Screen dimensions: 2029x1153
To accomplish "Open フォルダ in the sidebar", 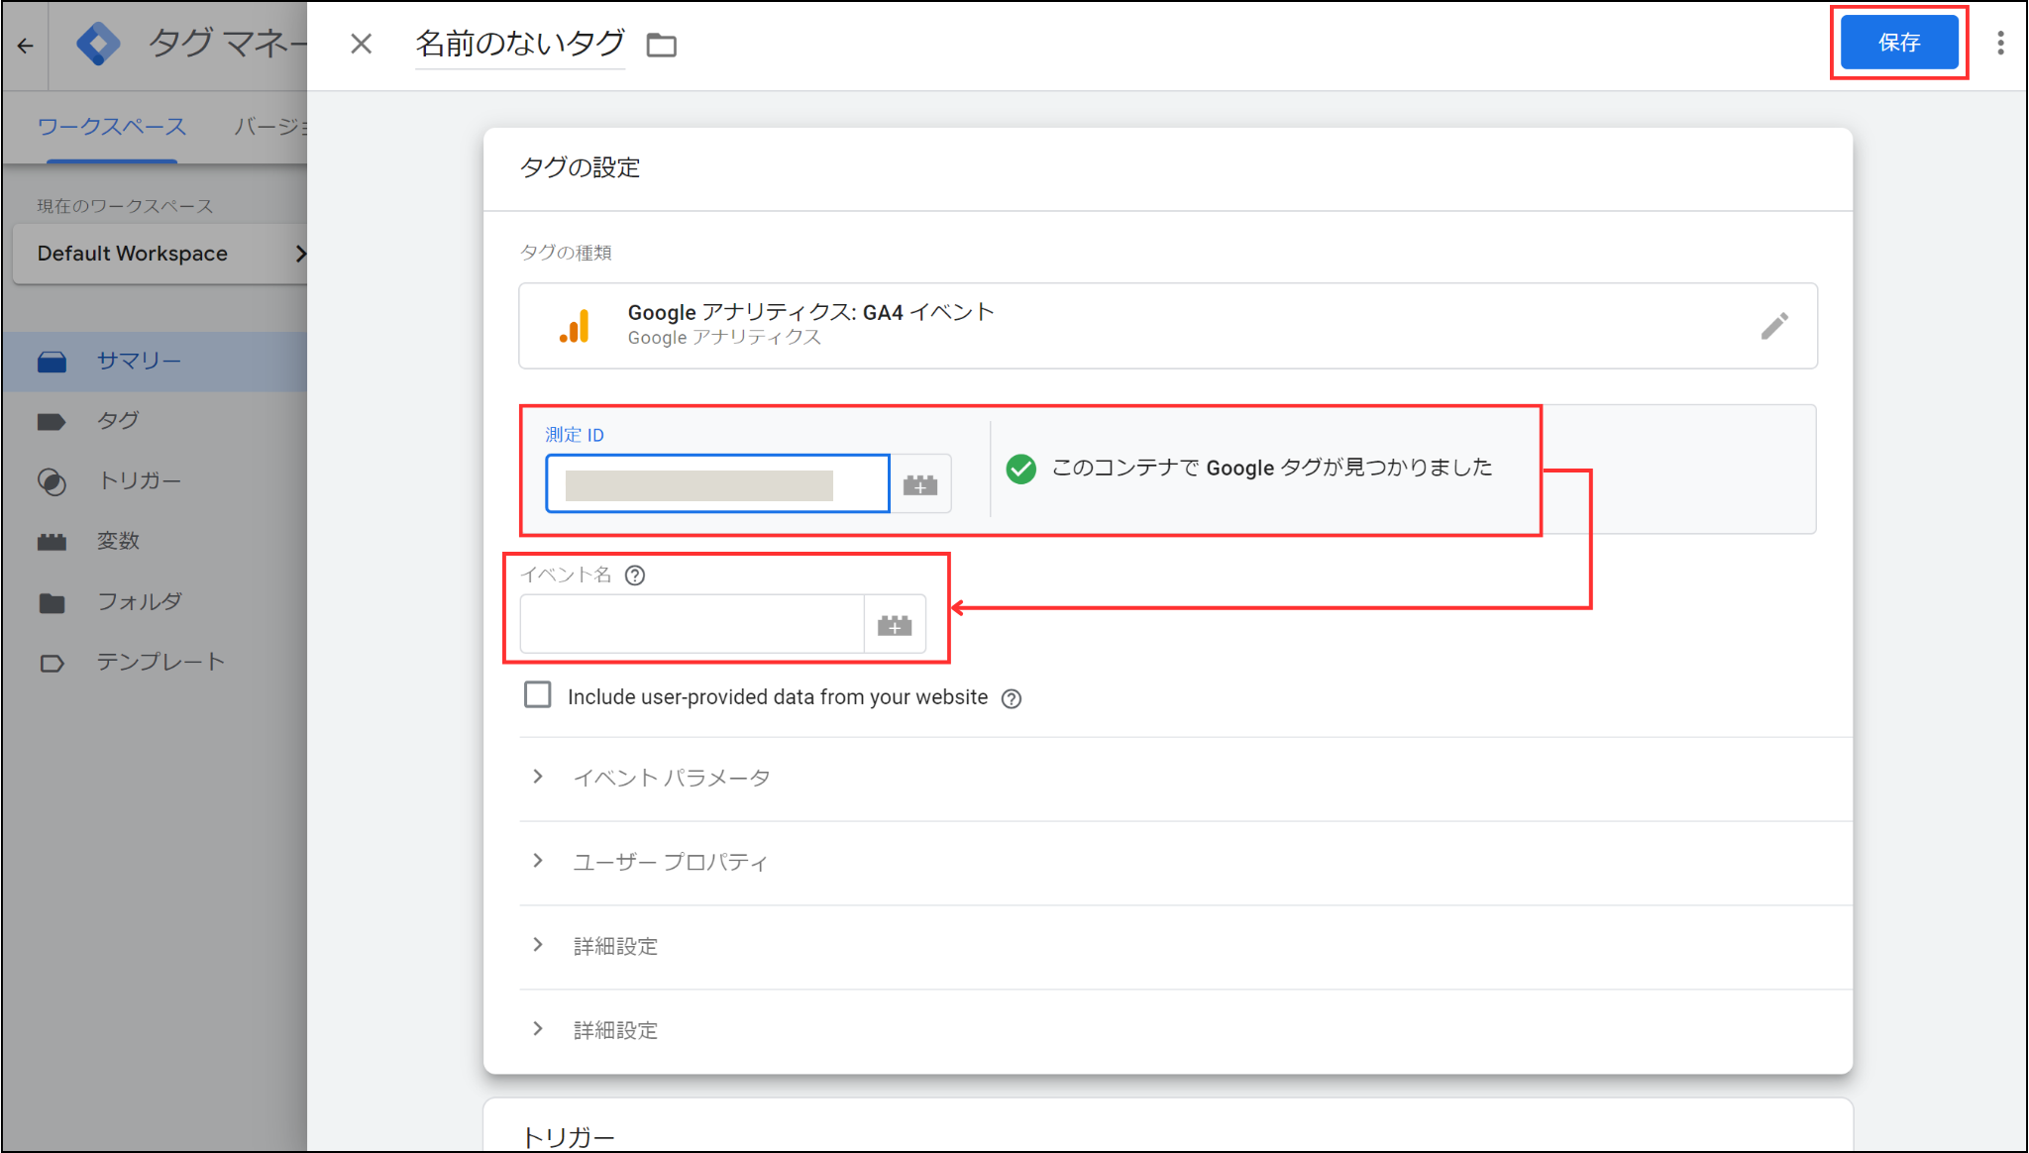I will click(155, 602).
